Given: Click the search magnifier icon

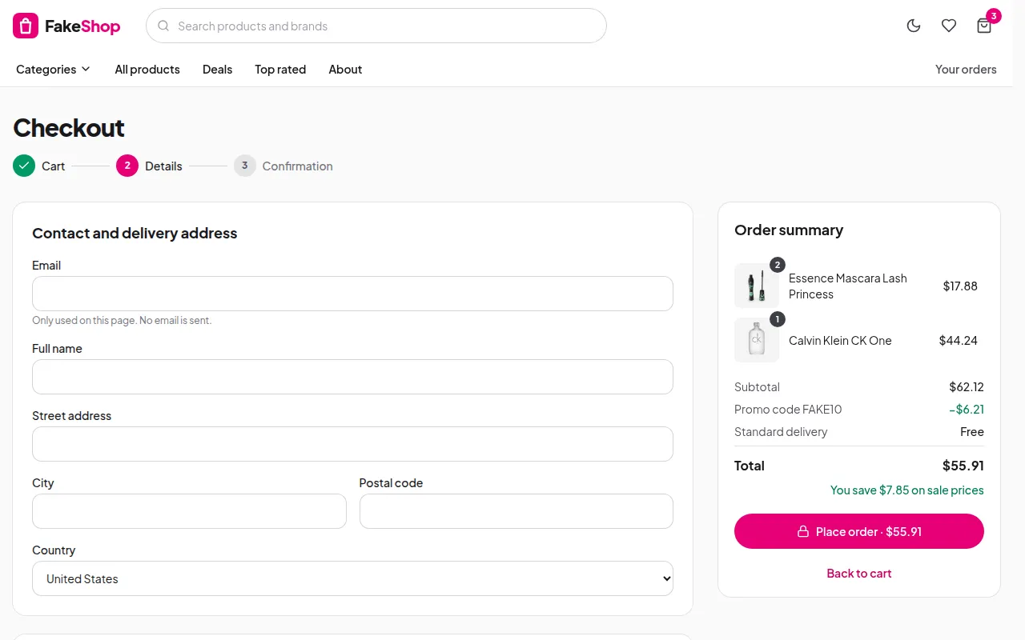Looking at the screenshot, I should pos(163,26).
